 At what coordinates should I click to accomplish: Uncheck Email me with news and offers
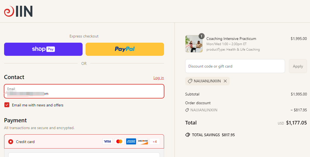pos(7,105)
